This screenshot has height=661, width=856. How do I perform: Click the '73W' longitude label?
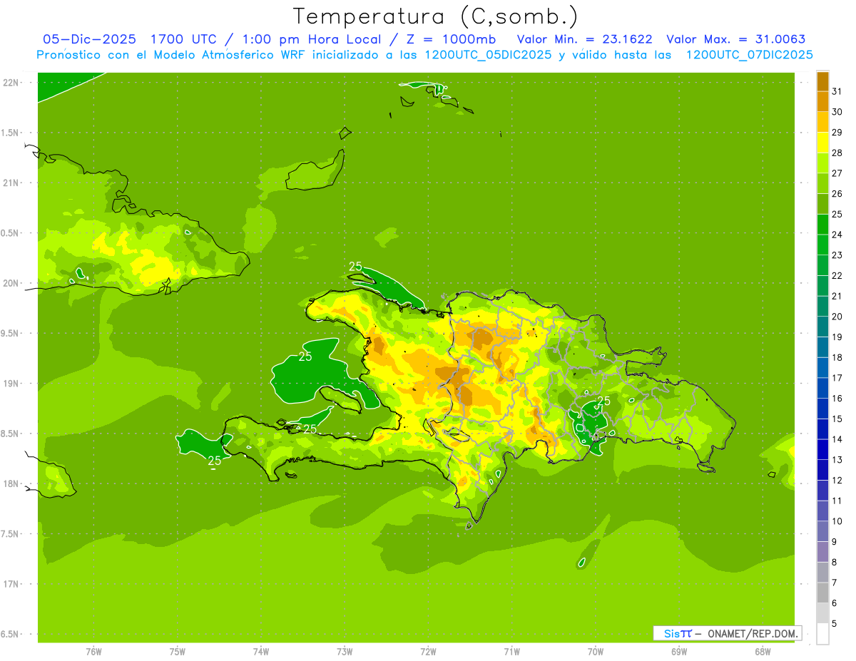pyautogui.click(x=345, y=651)
